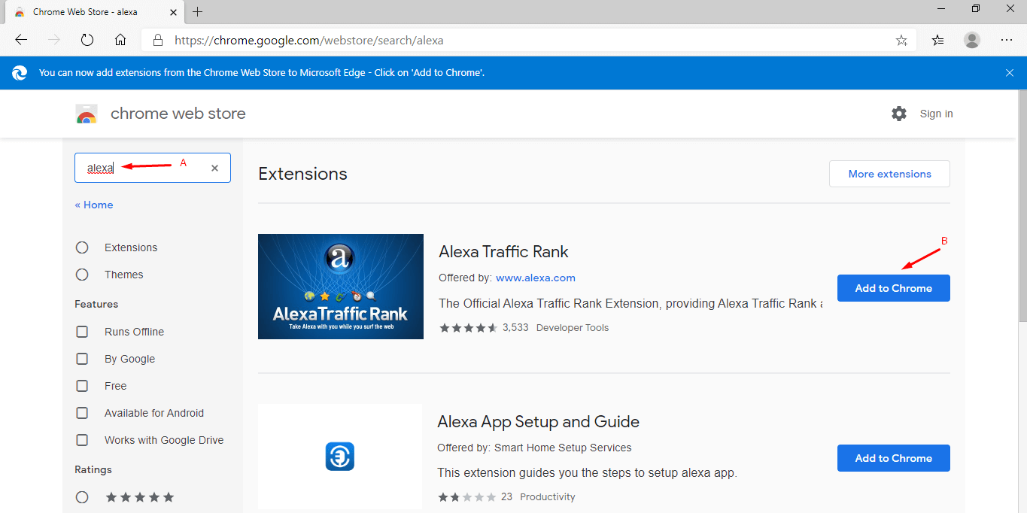
Task: Click Offered by: Smart Home Setup Services
Action: pyautogui.click(x=534, y=448)
